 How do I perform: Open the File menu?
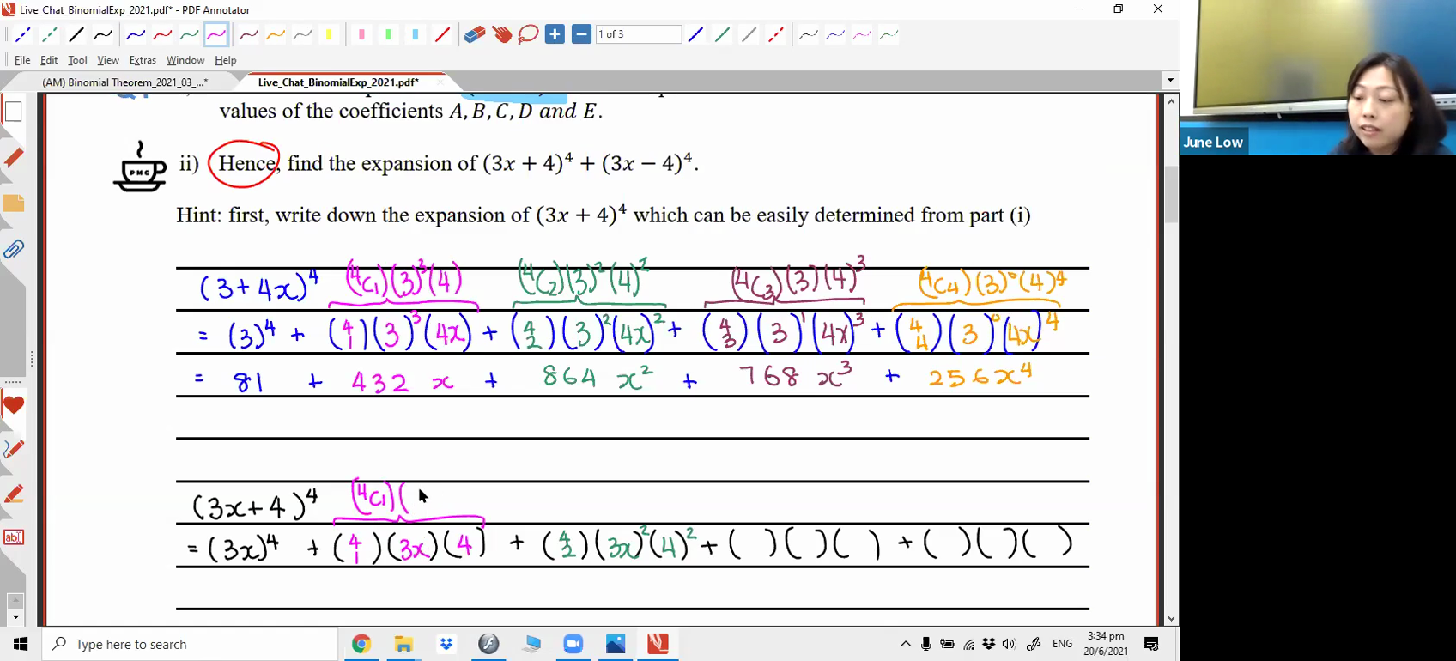(22, 60)
